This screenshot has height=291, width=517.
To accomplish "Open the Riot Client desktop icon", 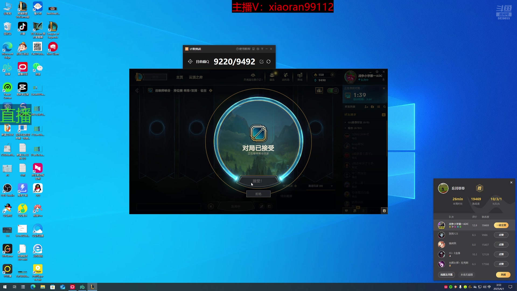I will [x=53, y=49].
